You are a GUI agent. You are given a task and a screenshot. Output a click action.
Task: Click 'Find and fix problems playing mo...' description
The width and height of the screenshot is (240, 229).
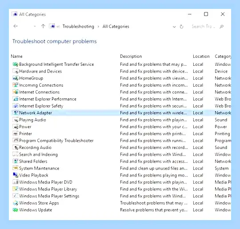tap(154, 175)
